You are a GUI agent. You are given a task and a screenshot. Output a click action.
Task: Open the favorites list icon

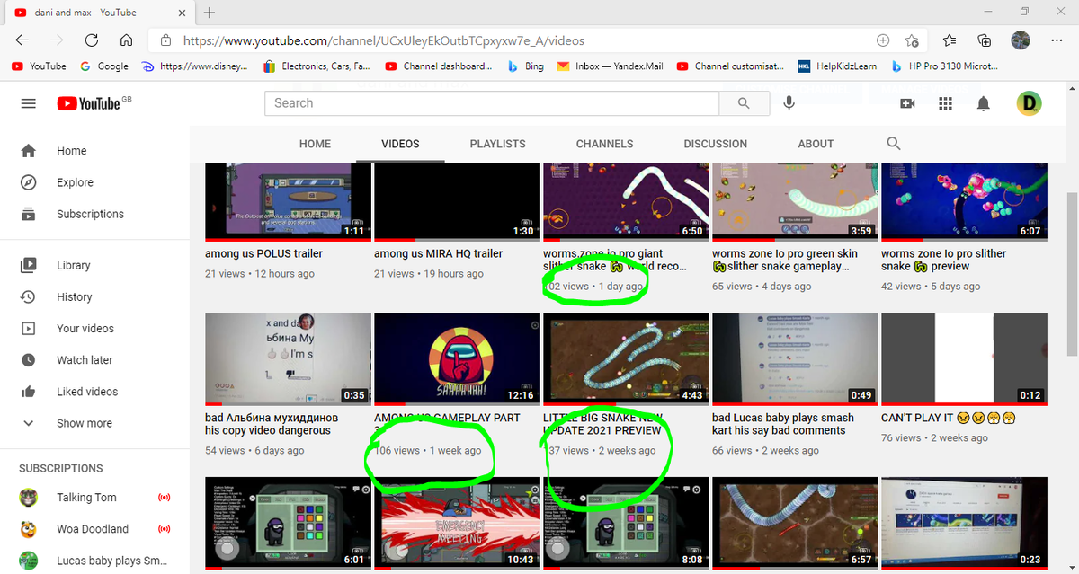[x=950, y=40]
